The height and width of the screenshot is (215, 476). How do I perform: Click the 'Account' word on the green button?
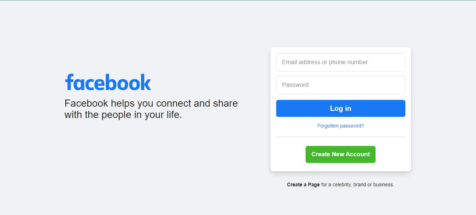click(358, 154)
